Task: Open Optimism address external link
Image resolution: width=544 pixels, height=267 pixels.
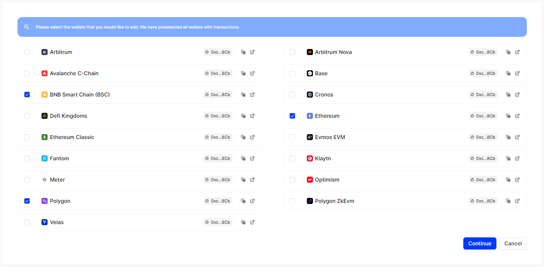Action: pos(517,180)
